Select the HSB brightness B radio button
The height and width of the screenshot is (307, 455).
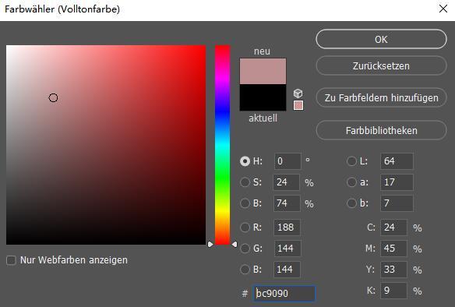point(245,203)
